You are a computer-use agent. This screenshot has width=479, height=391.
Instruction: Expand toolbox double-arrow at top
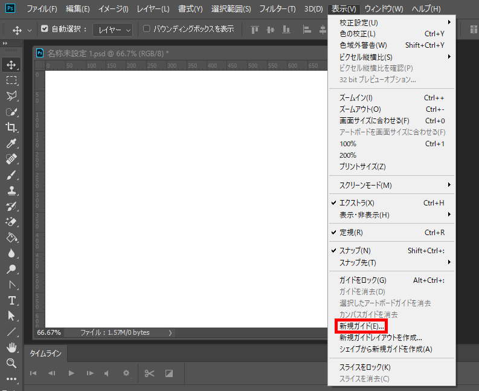click(x=5, y=44)
